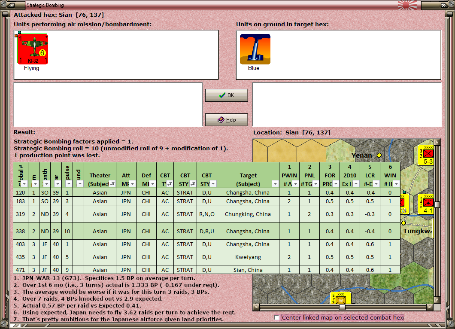Screen dimensions: 455x329
Task: Select the Kweiyang target cell
Action: click(248, 257)
